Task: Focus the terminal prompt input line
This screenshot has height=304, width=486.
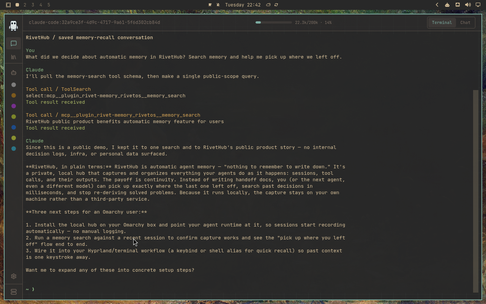Action: tap(249, 289)
